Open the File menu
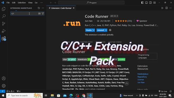174x98 pixels. click(8, 2)
